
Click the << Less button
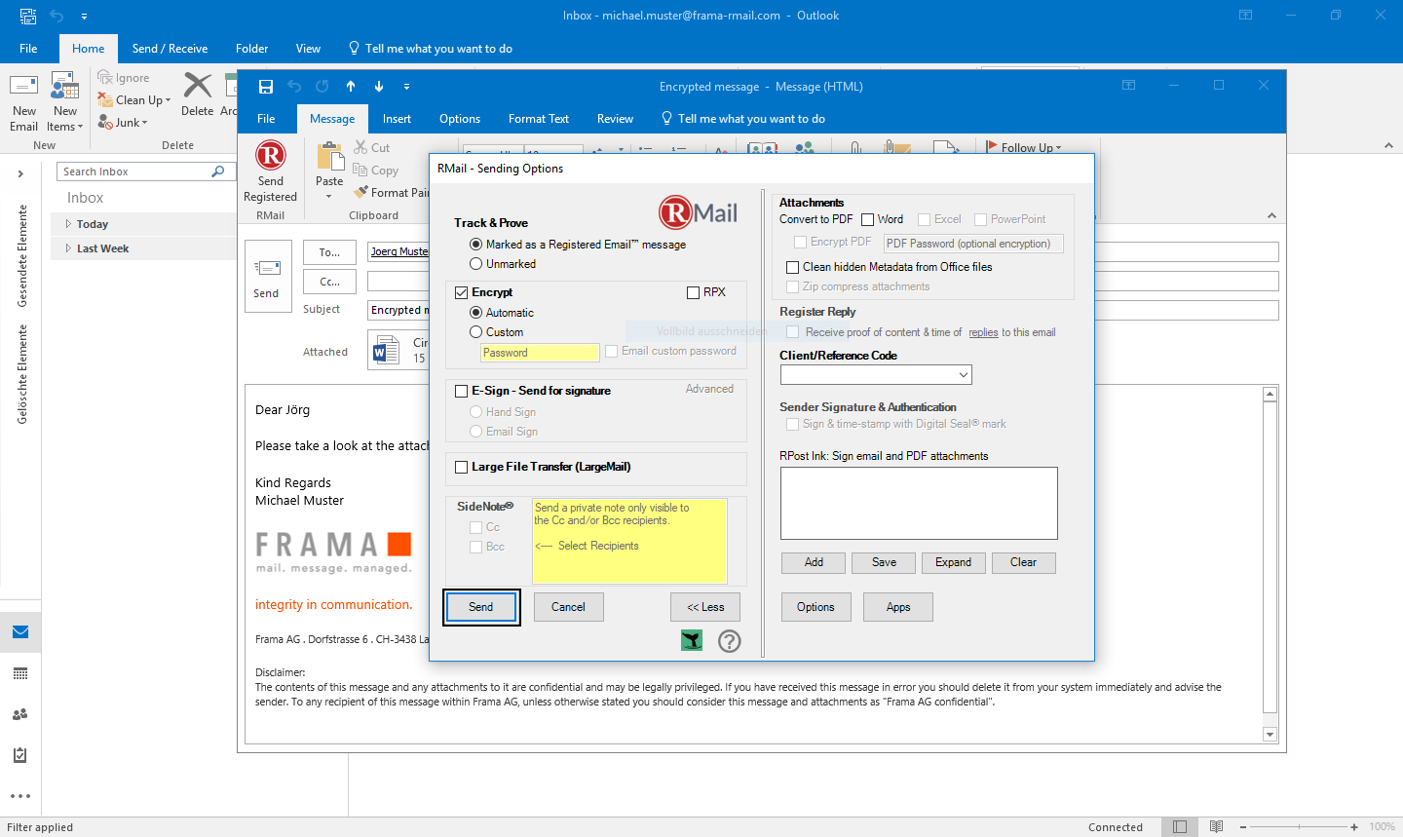pyautogui.click(x=705, y=607)
